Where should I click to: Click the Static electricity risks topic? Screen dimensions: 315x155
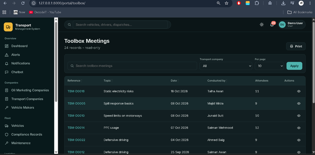[x=118, y=91]
